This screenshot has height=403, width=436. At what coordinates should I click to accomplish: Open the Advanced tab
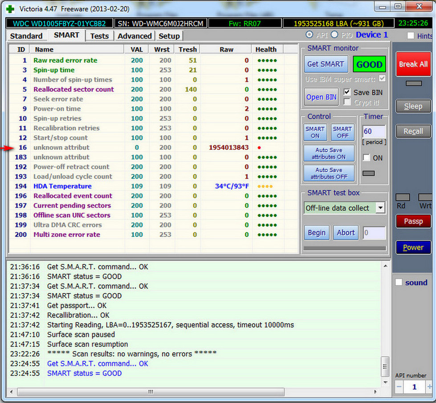(x=134, y=36)
